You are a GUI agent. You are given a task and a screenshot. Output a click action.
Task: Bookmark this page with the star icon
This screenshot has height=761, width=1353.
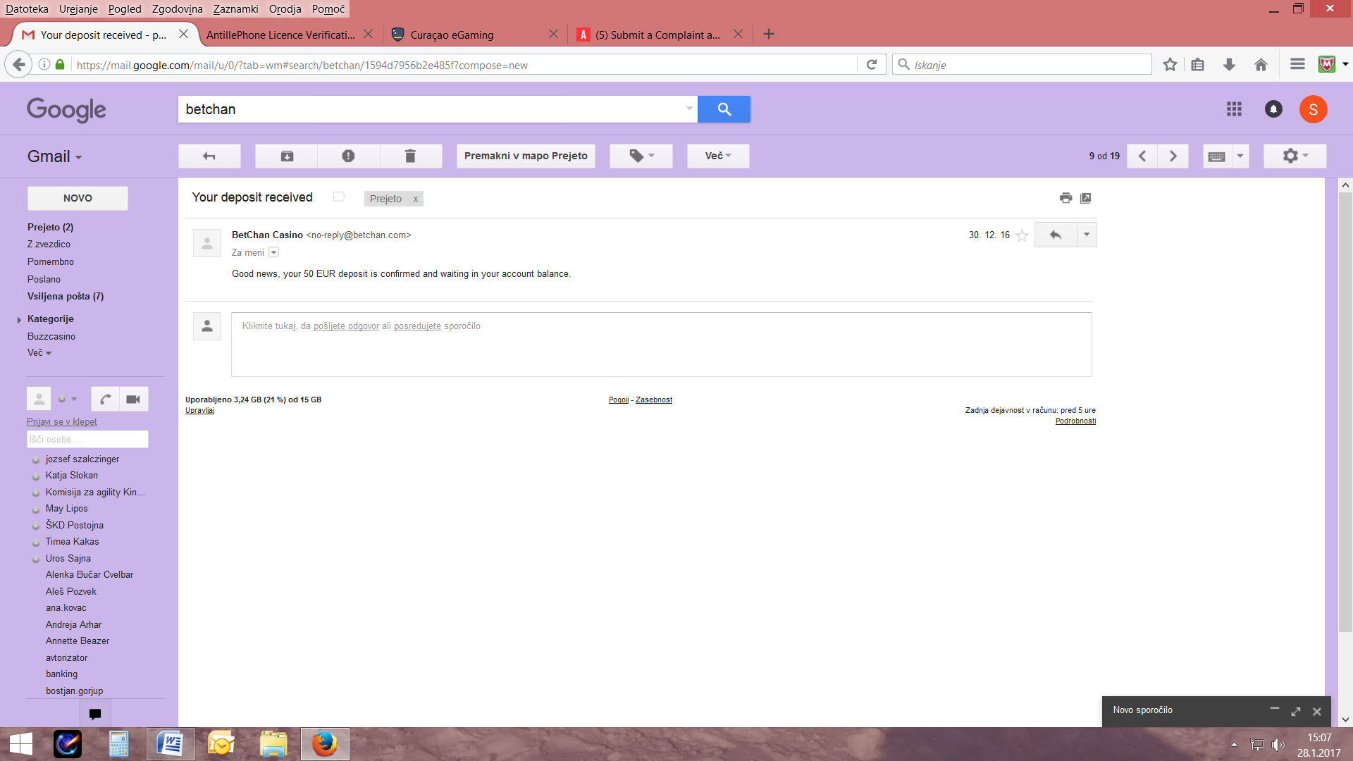click(x=1170, y=65)
